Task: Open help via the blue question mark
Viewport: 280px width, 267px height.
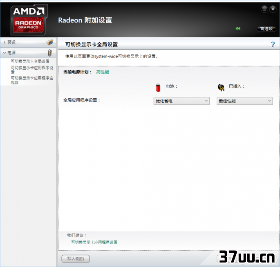Action: click(x=273, y=44)
